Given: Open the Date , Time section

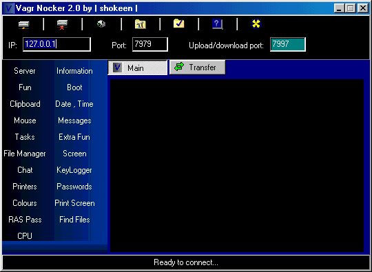Looking at the screenshot, I should 74,104.
